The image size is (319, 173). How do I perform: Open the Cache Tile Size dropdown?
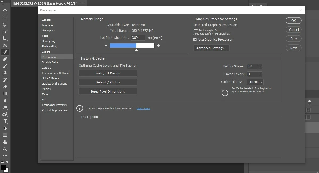point(255,82)
